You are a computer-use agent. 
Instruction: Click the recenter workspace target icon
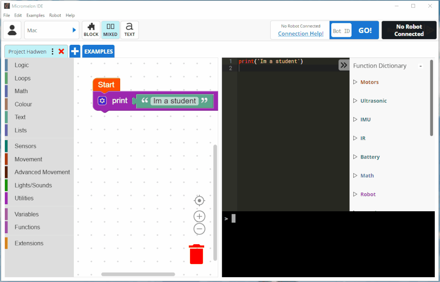point(199,200)
